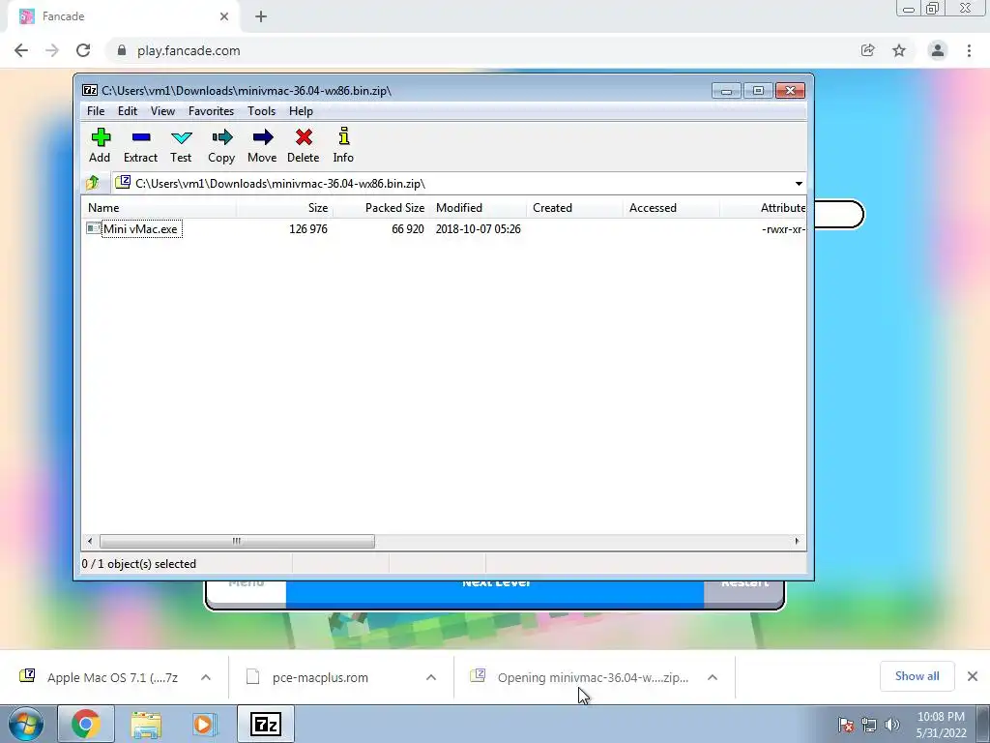
Task: Sort by the Accessed column header
Action: 671,208
